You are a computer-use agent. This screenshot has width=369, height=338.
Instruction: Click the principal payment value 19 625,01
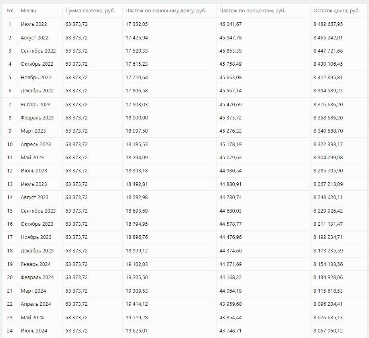(137, 331)
